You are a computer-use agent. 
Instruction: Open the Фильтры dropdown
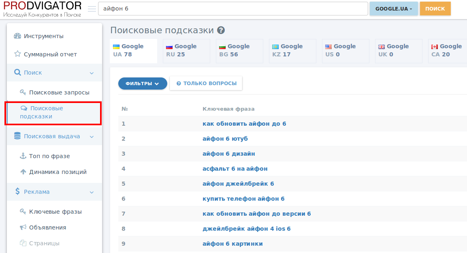tap(143, 84)
